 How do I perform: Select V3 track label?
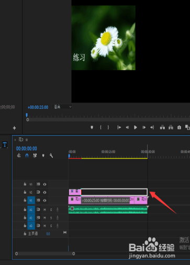(31, 184)
